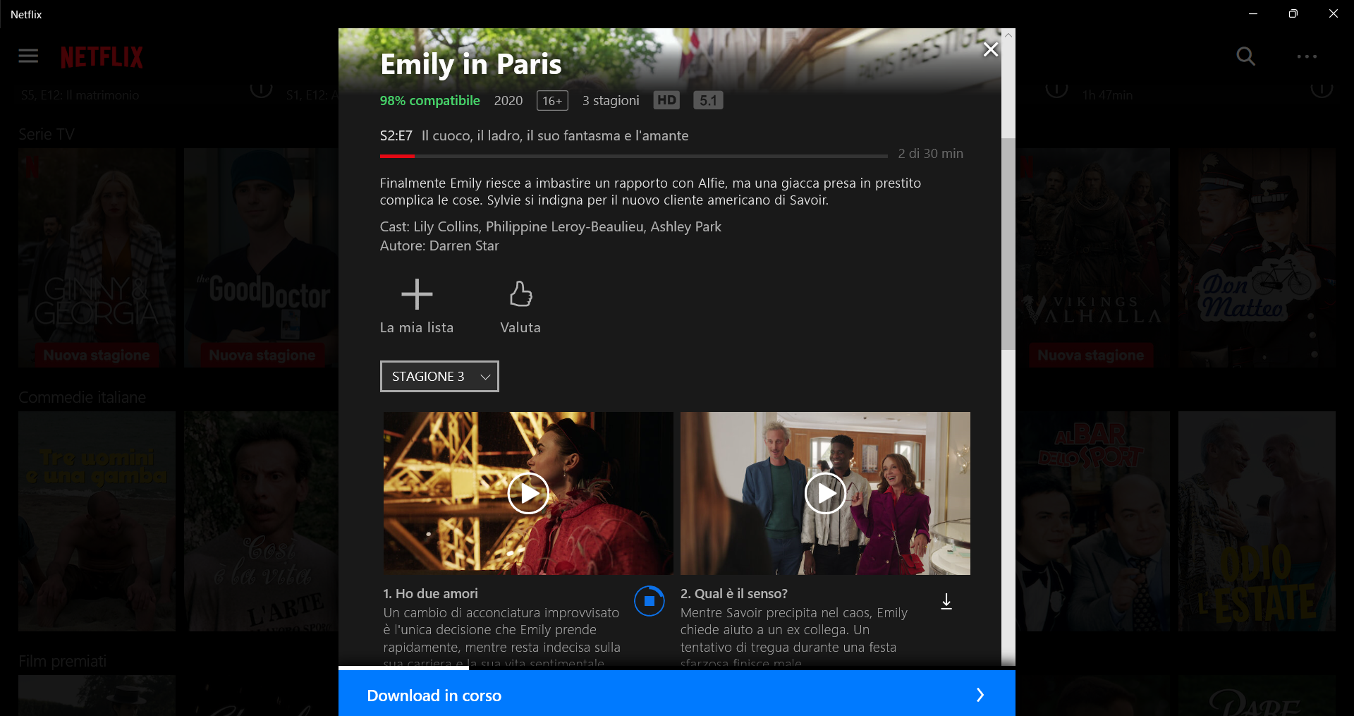Open the more options three-dots menu
1354x716 pixels.
point(1308,56)
